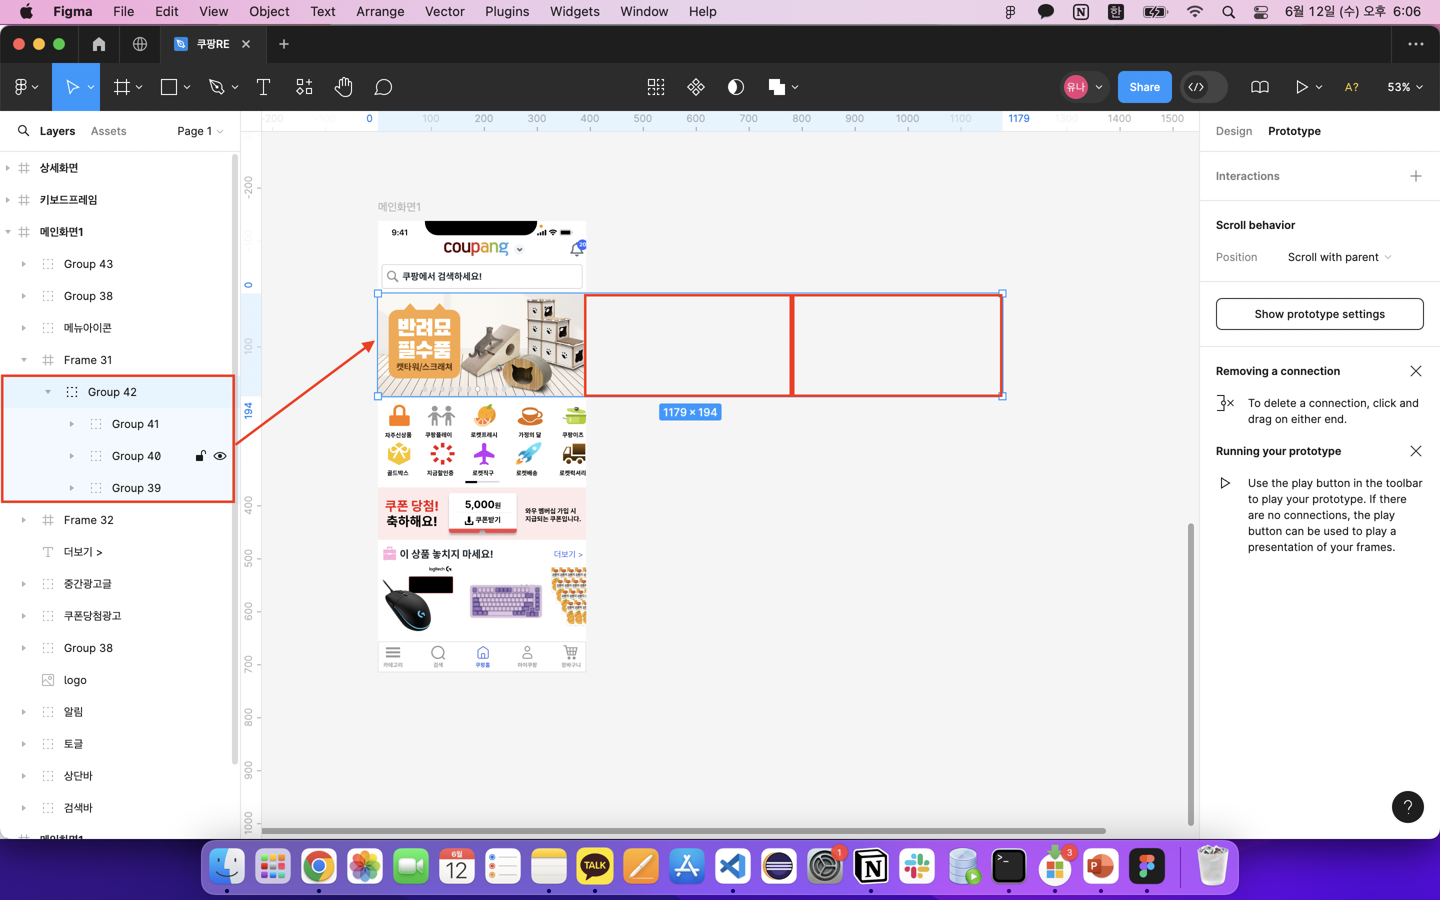The height and width of the screenshot is (900, 1440).
Task: Click the canvas vertical scrollbar
Action: 1190,675
